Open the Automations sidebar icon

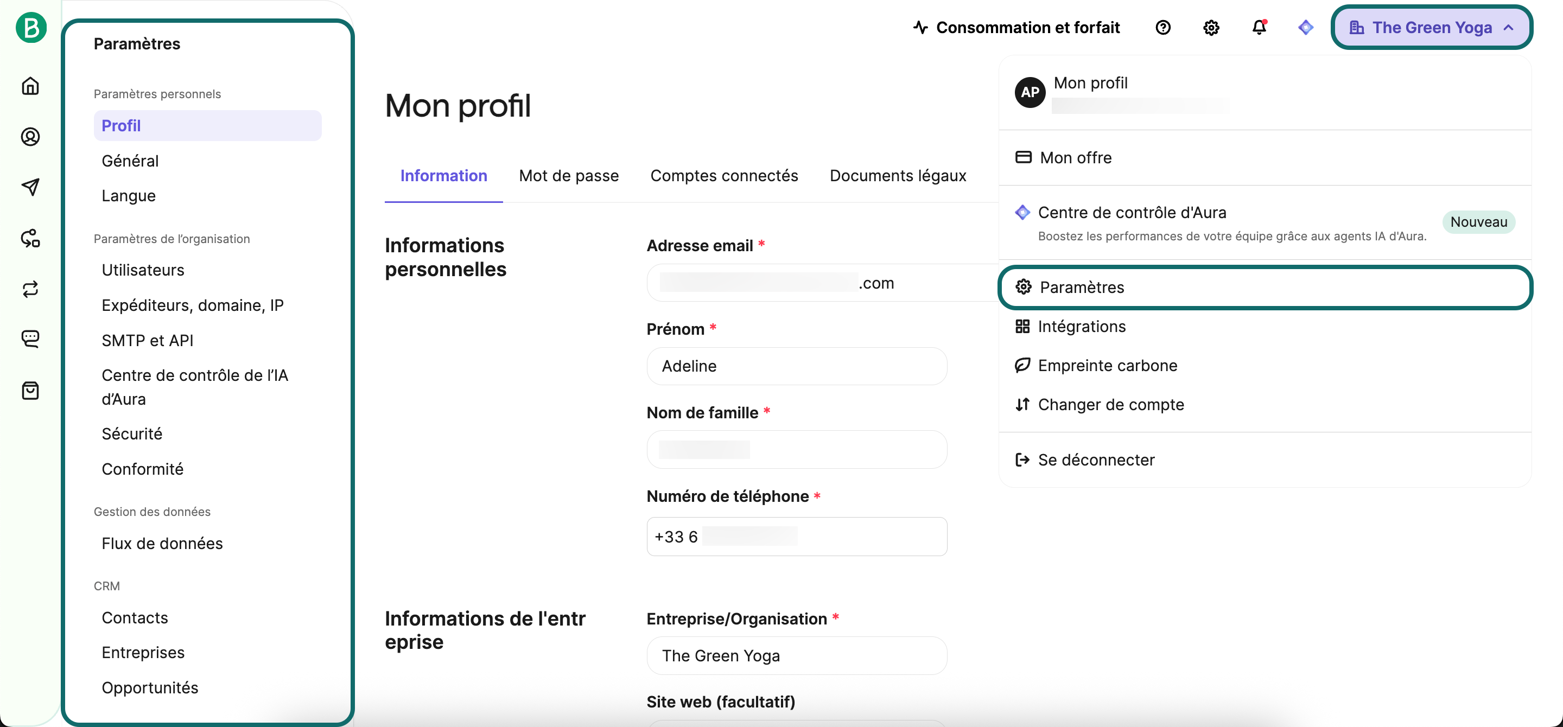[30, 238]
